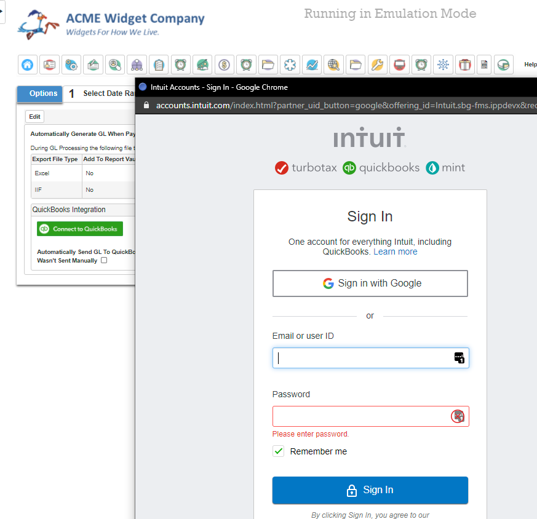Click the globe search toolbar icon

(x=333, y=65)
